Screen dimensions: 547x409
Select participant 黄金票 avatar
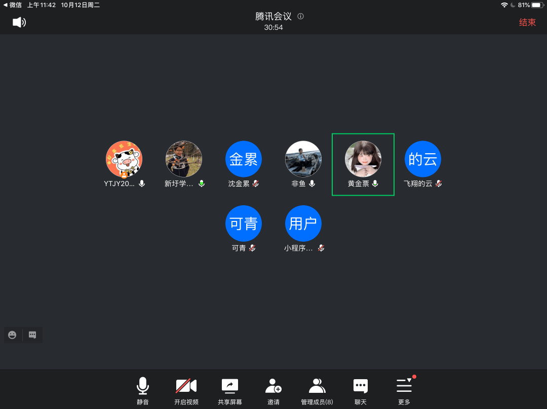click(363, 159)
